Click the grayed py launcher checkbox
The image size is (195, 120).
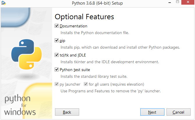pos(56,84)
